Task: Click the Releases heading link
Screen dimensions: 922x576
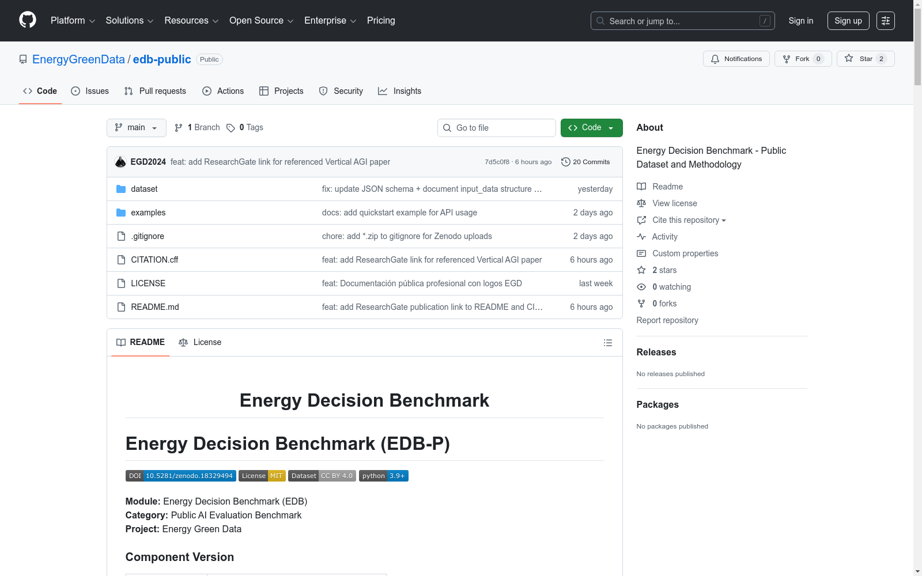Action: tap(656, 352)
